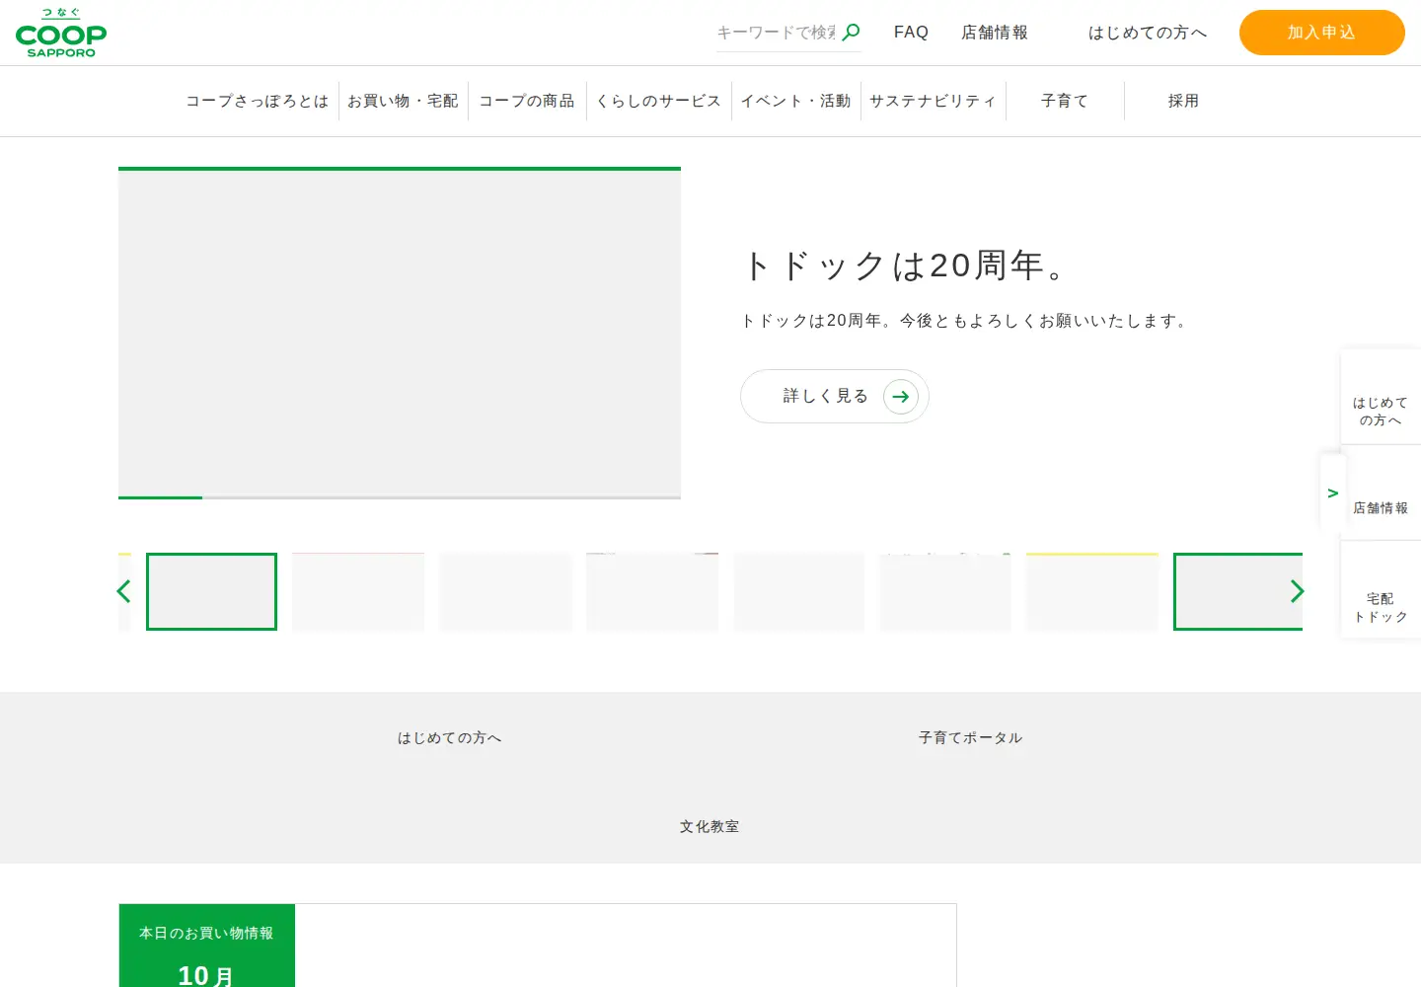The image size is (1421, 987).
Task: Open the コープの商品 menu
Action: pyautogui.click(x=527, y=101)
